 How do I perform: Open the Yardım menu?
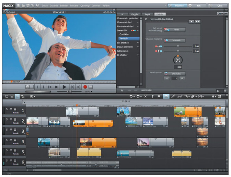(x=106, y=6)
